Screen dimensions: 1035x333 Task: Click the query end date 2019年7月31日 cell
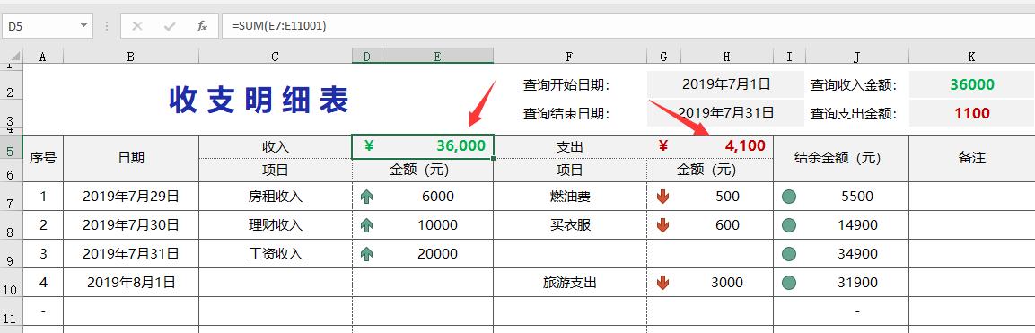click(726, 113)
